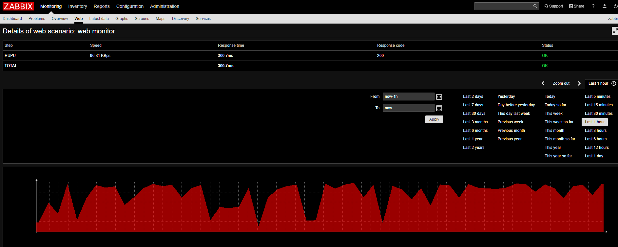Go to the Graphs submenu
618x247 pixels.
coord(122,19)
